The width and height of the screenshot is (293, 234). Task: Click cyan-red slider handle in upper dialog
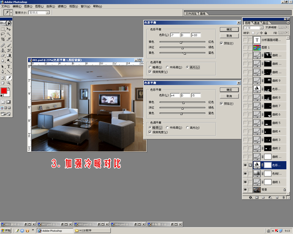point(181,42)
